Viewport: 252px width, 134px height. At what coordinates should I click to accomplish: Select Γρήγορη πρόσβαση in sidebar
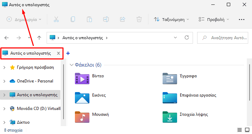(35, 67)
